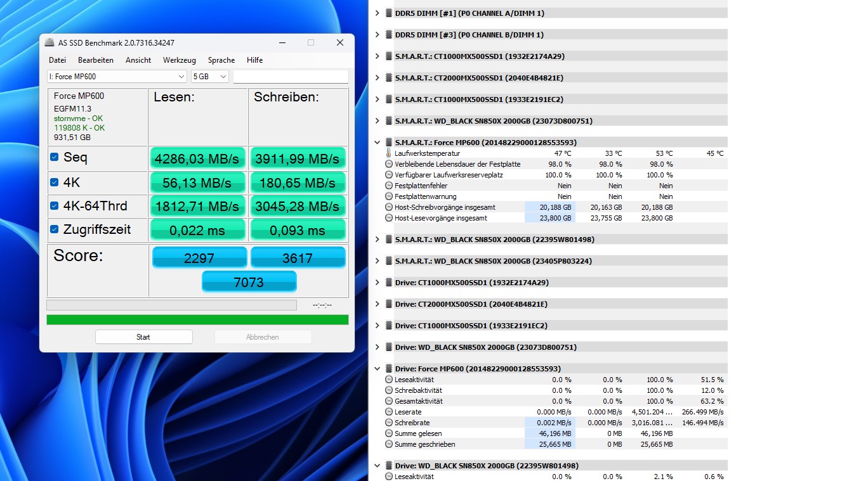Image resolution: width=854 pixels, height=481 pixels.
Task: Uncheck the 4K benchmark checkbox
Action: click(55, 183)
